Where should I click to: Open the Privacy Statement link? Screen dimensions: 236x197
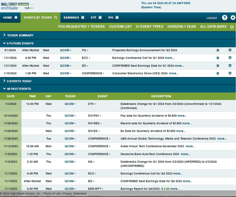tap(74, 194)
